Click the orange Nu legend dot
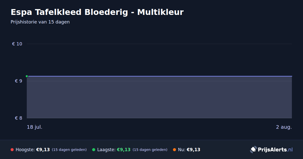Screen dimensions: 303x159 (x=174, y=150)
